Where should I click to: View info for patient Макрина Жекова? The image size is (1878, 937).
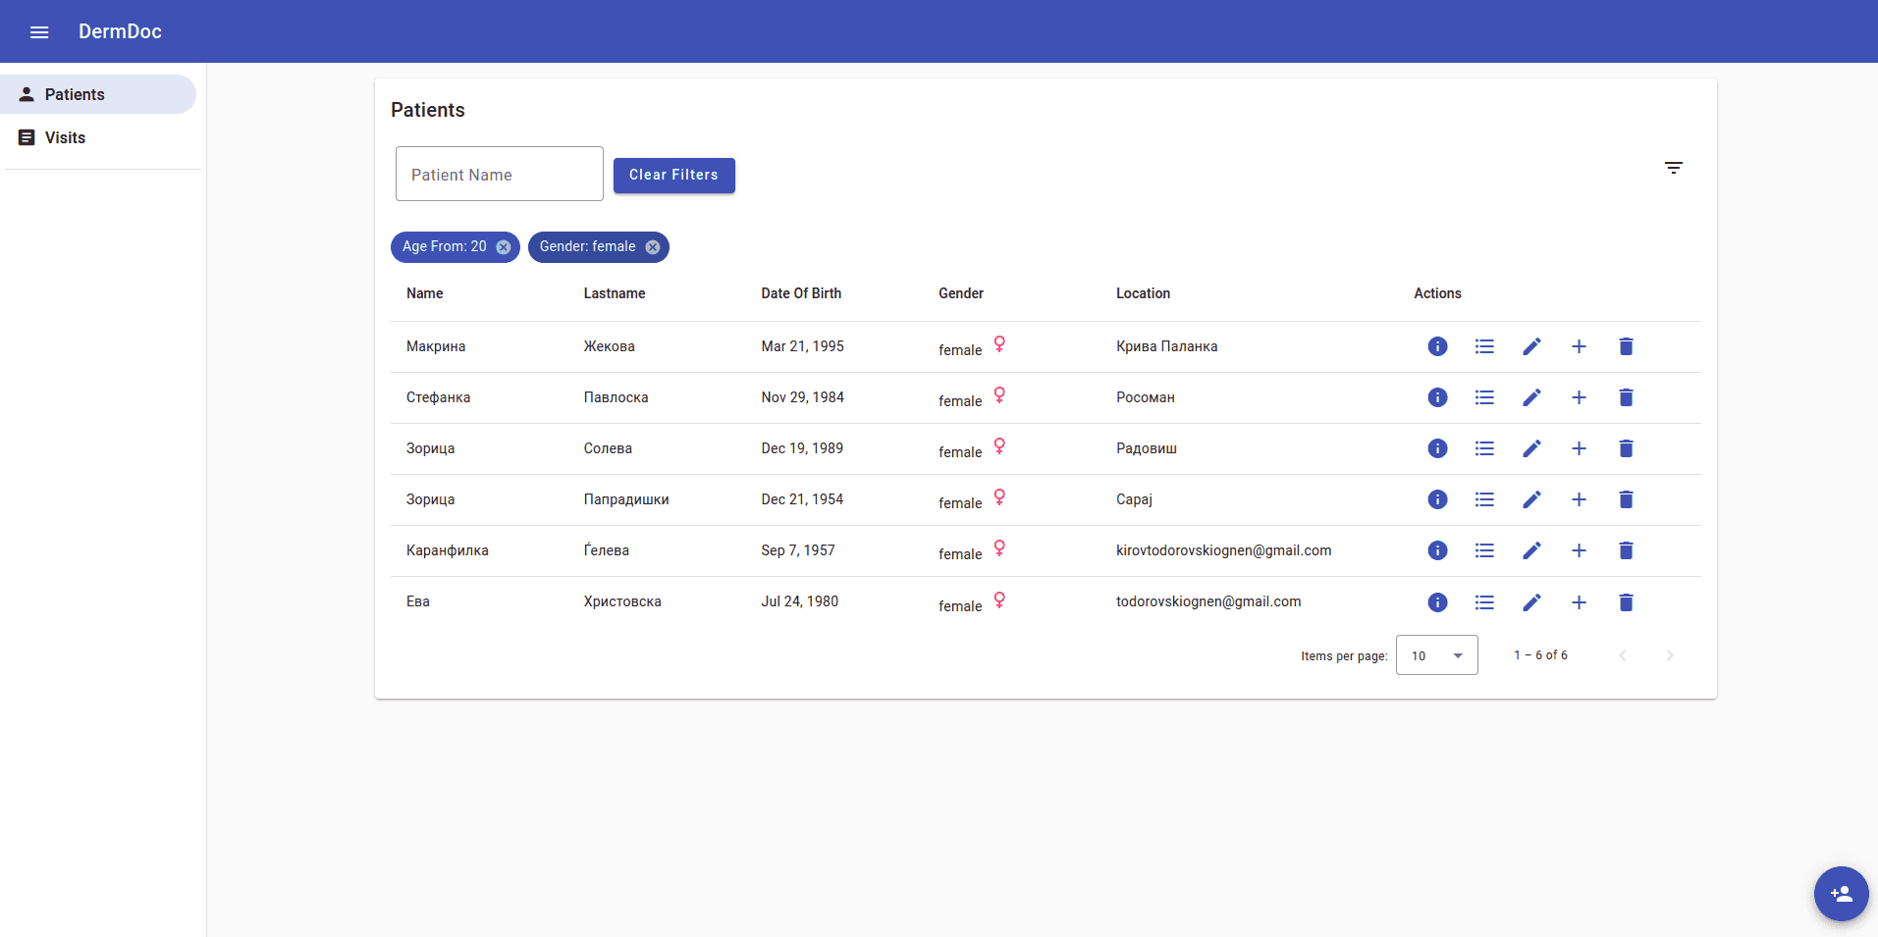coord(1437,346)
